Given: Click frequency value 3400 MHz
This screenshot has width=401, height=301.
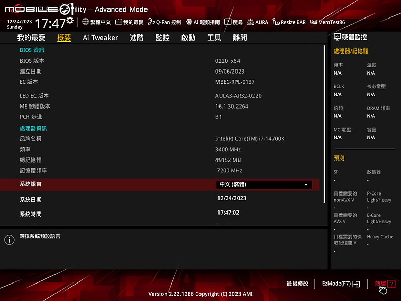Looking at the screenshot, I should pyautogui.click(x=228, y=150).
